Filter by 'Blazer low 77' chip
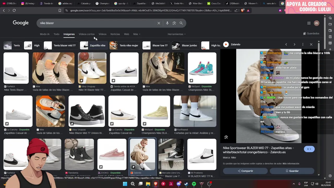The height and width of the screenshot is (188, 334). (x=156, y=45)
